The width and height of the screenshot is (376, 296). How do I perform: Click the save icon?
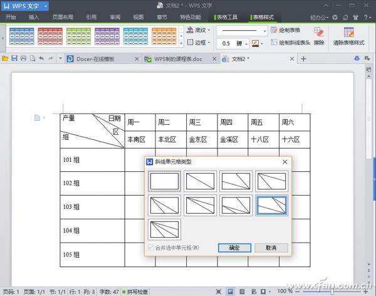pos(14,58)
